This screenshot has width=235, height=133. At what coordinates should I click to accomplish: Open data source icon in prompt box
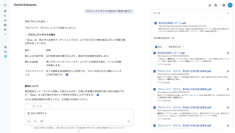(42, 121)
